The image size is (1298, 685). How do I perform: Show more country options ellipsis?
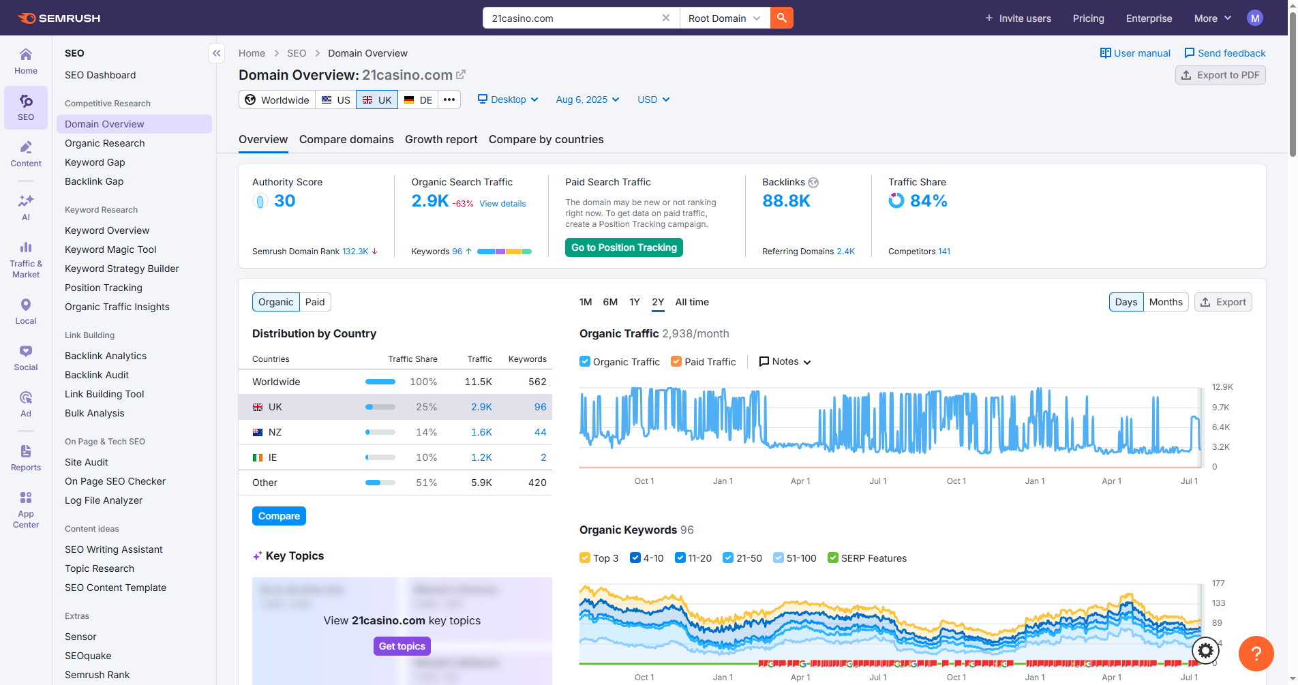coord(449,100)
